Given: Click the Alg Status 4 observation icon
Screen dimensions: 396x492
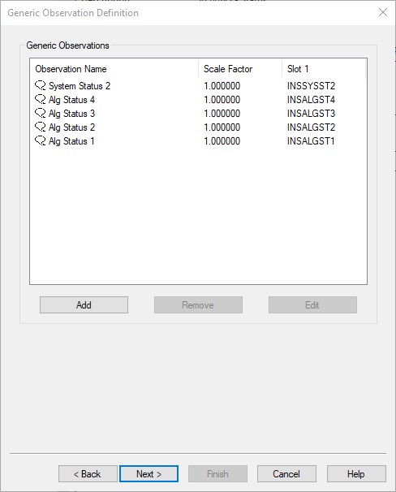Looking at the screenshot, I should coord(40,100).
